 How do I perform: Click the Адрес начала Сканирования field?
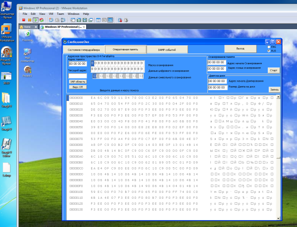(217, 62)
